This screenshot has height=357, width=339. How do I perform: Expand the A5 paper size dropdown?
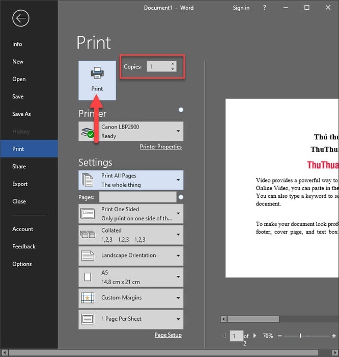131,277
